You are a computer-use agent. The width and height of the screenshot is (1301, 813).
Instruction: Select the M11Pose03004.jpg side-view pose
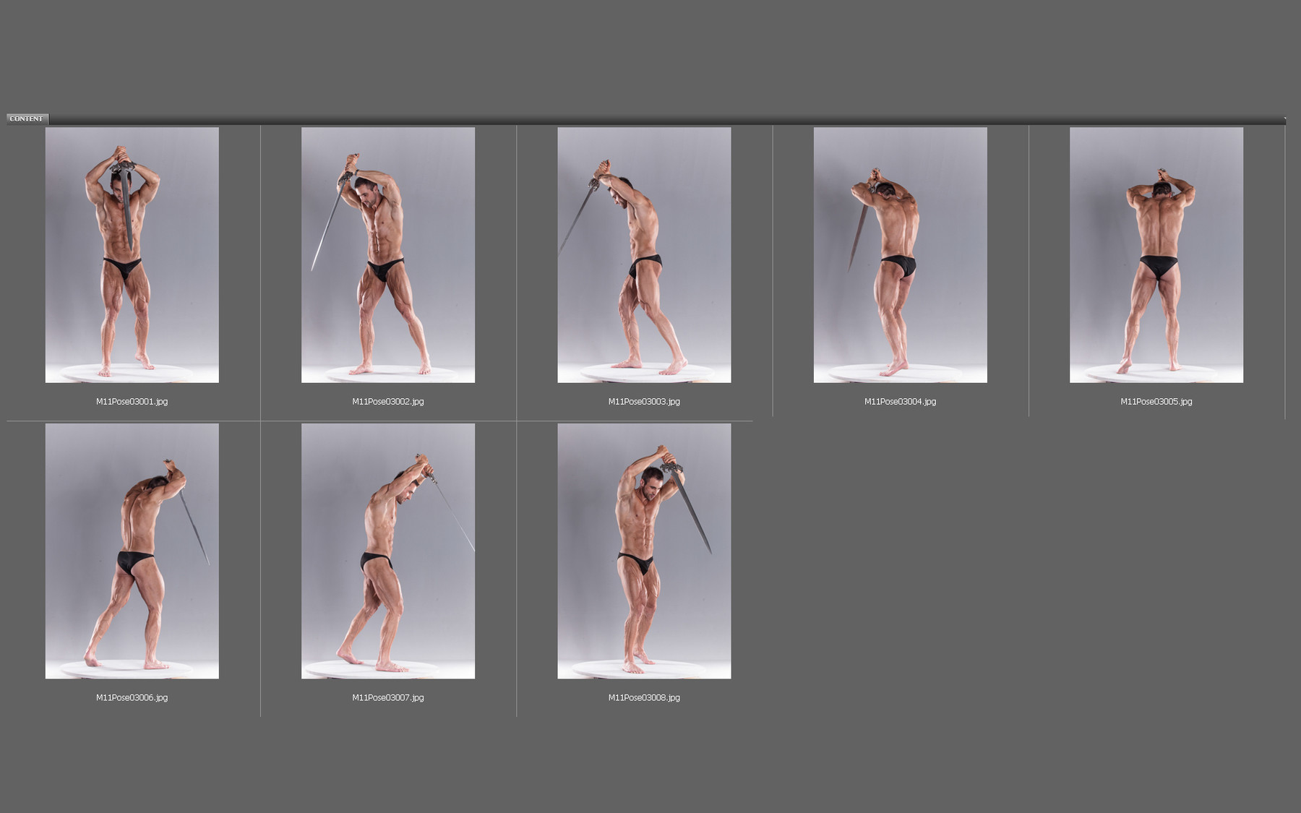[x=900, y=257]
